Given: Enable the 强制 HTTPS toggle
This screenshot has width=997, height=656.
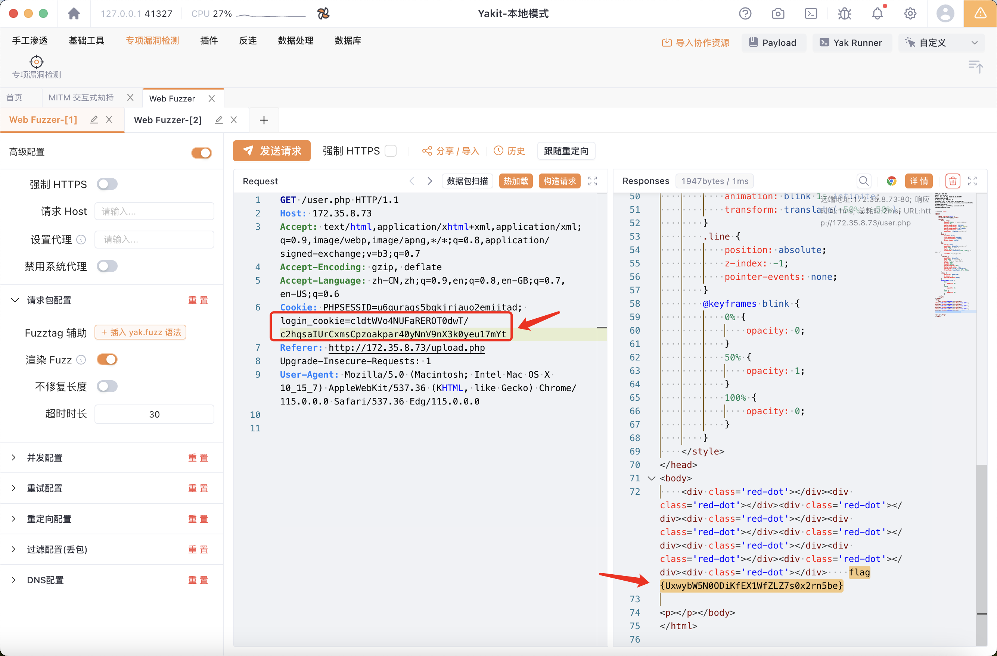Looking at the screenshot, I should pos(107,184).
